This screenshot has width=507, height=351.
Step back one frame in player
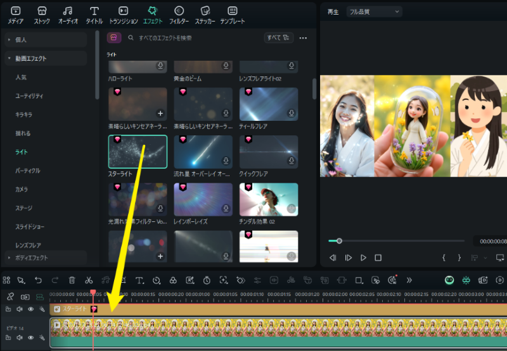click(333, 258)
